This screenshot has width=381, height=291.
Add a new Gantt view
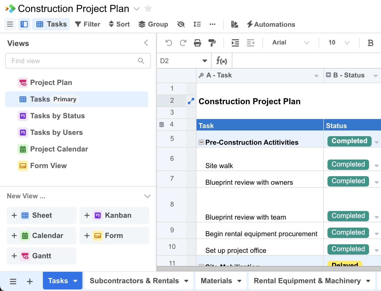[42, 256]
